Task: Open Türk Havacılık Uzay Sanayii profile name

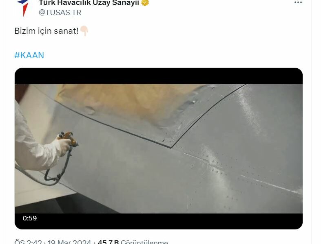Action: (89, 3)
